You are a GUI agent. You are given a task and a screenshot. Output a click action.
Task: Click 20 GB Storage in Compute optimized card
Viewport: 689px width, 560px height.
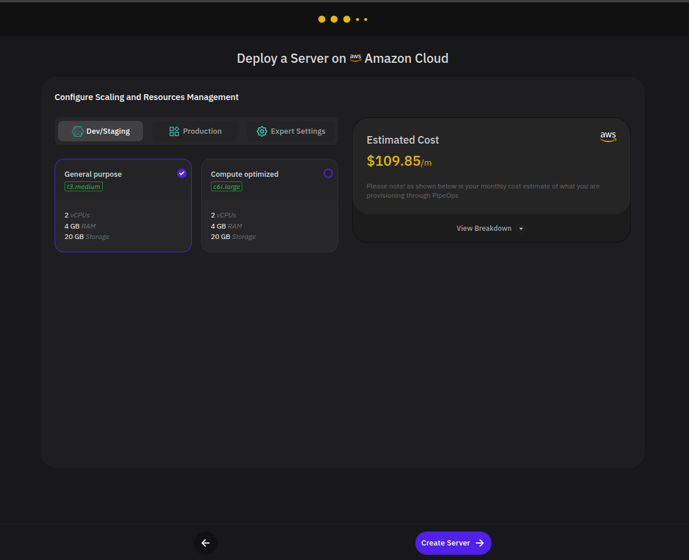coord(234,237)
